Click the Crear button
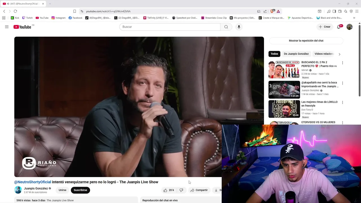The width and height of the screenshot is (361, 203). coord(325,27)
